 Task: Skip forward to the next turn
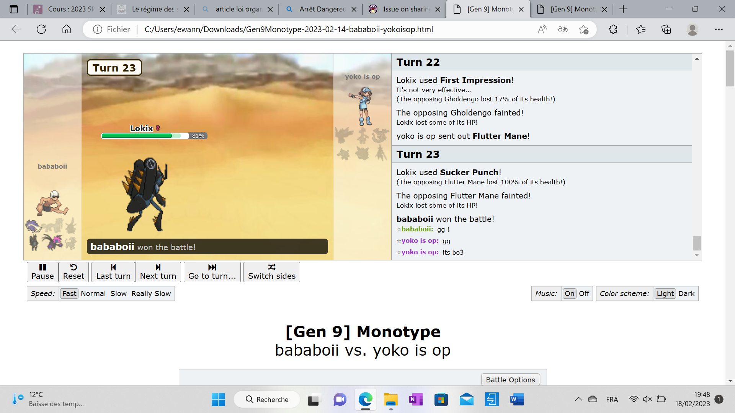tap(158, 272)
